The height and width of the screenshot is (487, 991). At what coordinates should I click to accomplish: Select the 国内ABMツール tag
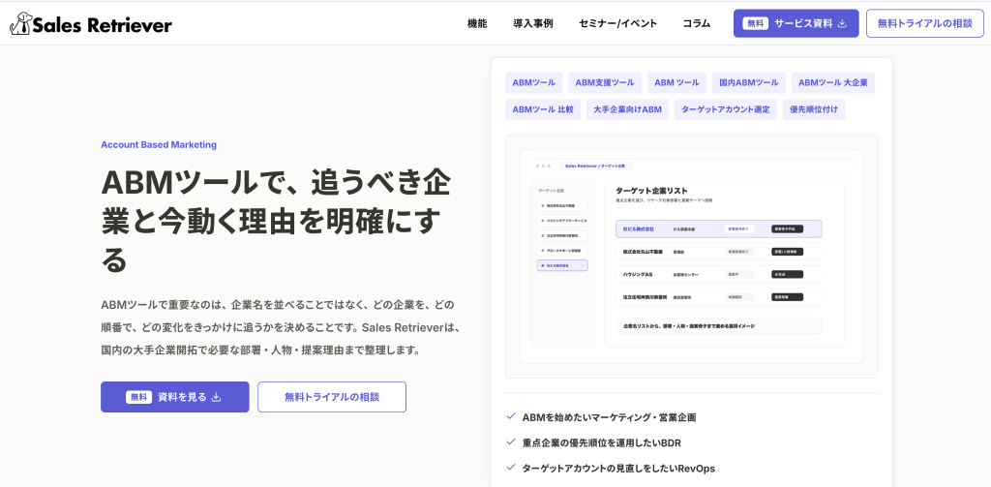pyautogui.click(x=749, y=83)
